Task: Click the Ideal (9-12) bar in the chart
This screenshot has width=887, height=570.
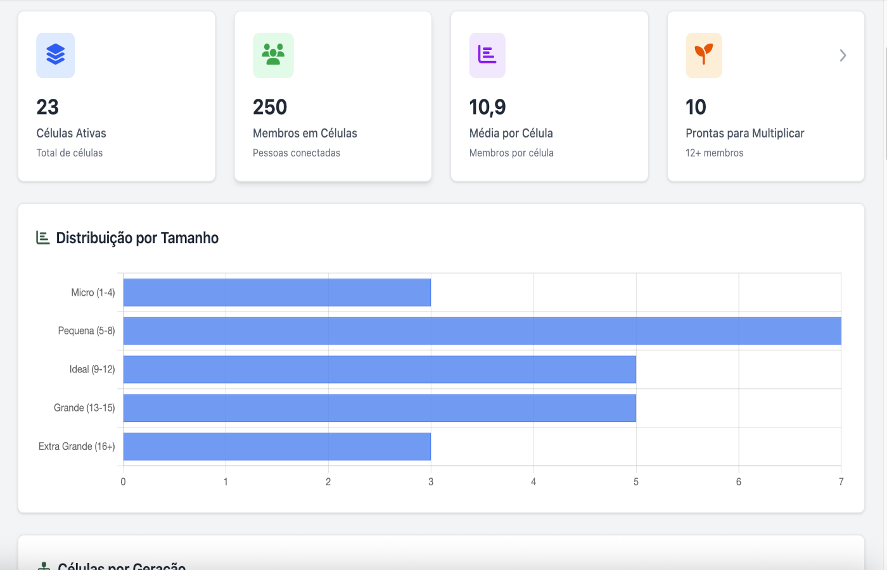Action: point(379,369)
